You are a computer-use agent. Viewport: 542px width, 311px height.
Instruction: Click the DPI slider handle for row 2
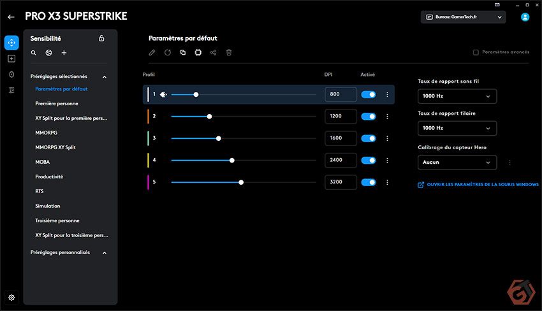click(x=209, y=117)
